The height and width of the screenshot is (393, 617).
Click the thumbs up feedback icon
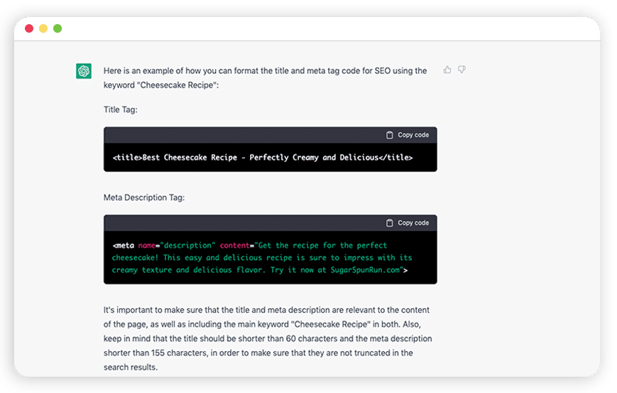click(447, 70)
